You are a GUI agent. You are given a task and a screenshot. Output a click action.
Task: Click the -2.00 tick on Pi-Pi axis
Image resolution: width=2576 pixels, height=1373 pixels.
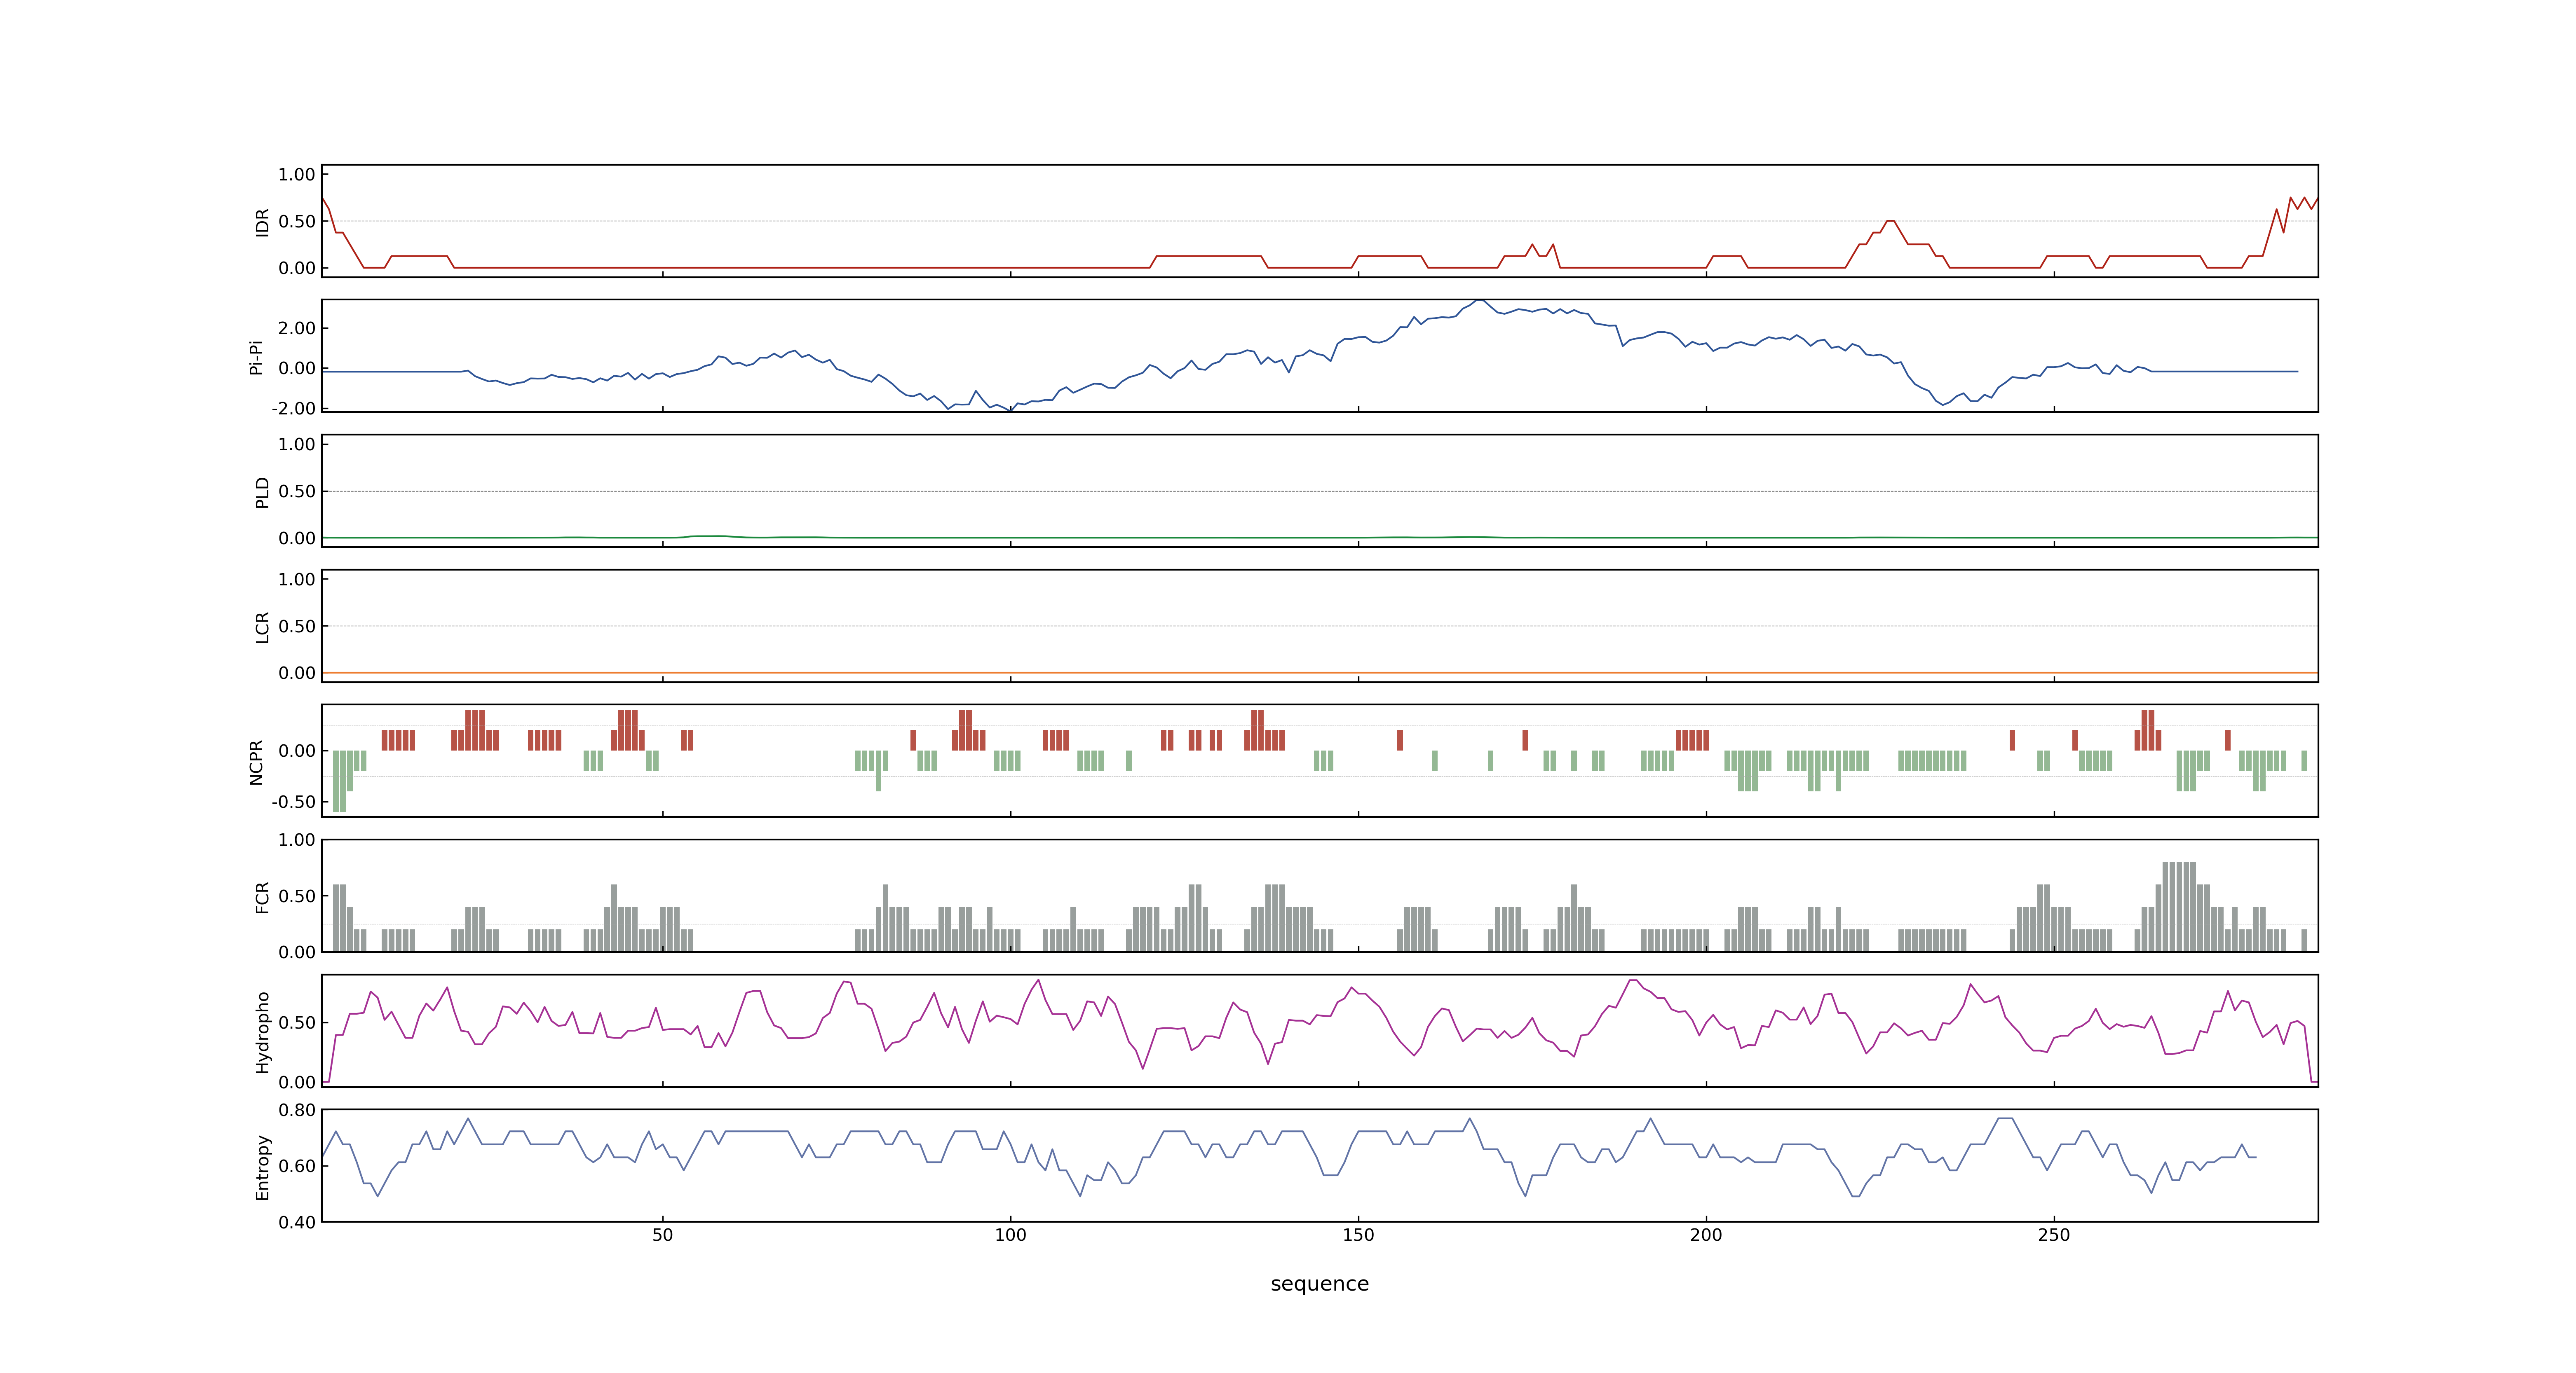coord(293,408)
